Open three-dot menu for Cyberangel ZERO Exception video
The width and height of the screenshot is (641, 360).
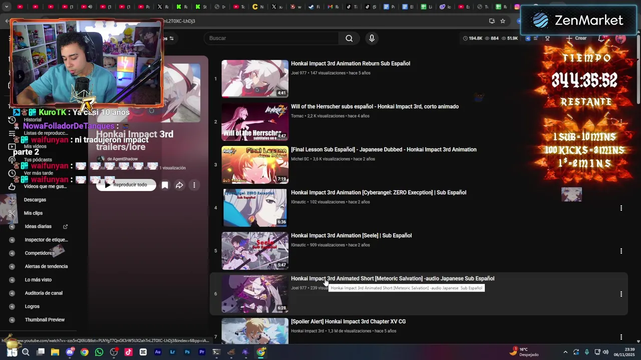coord(621,208)
